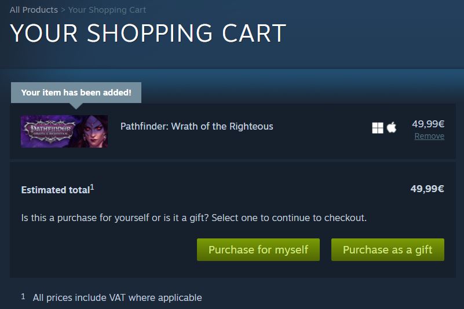Viewport: 464px width, 309px height.
Task: Go to All Products breadcrumb
Action: click(34, 10)
